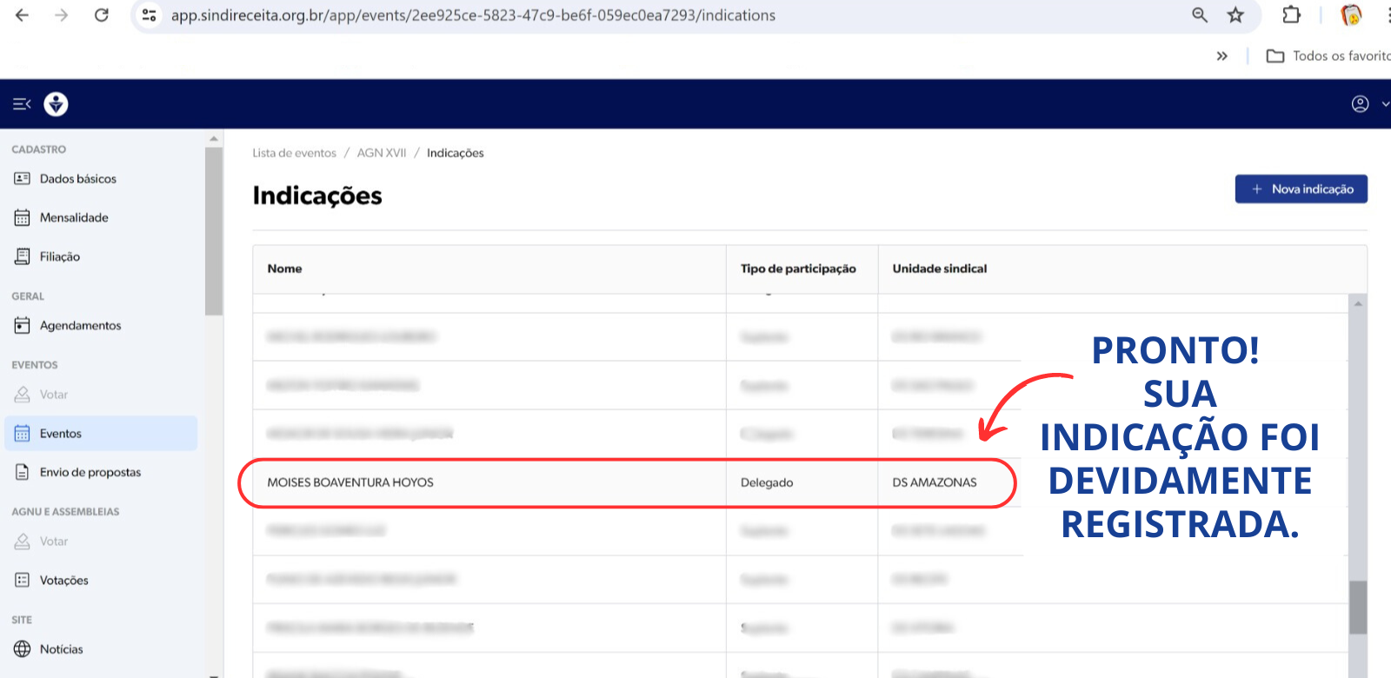Screen dimensions: 1391x678
Task: Go to Lista de eventos breadcrumb
Action: pos(294,153)
